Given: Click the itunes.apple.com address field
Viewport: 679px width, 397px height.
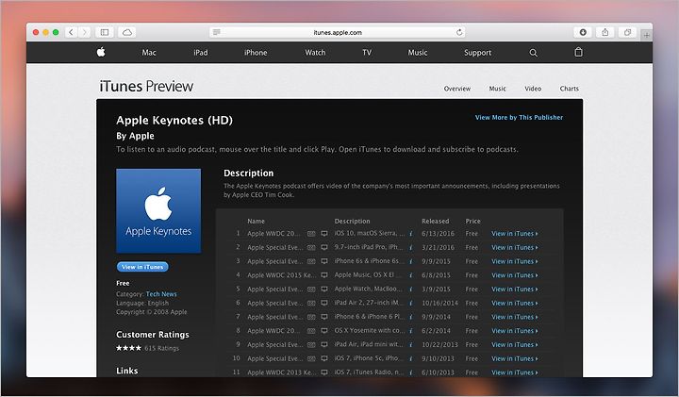Looking at the screenshot, I should tap(338, 32).
